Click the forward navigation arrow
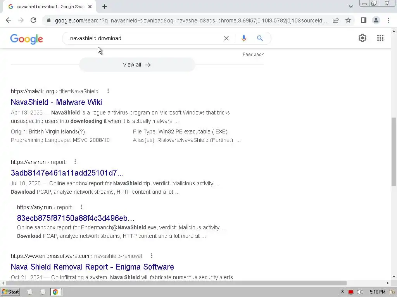Screen dimensions: 397x297 point(21,20)
